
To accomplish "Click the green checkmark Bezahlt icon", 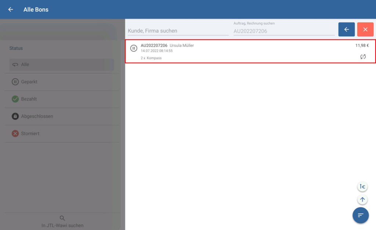I will (15, 99).
